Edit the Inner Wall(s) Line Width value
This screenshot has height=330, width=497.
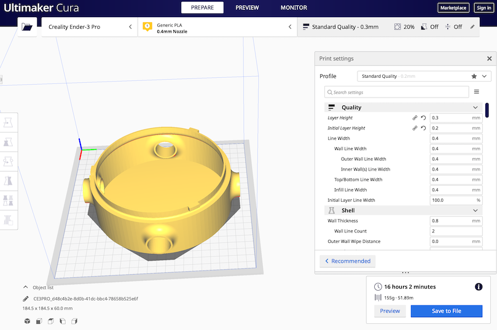pyautogui.click(x=456, y=169)
